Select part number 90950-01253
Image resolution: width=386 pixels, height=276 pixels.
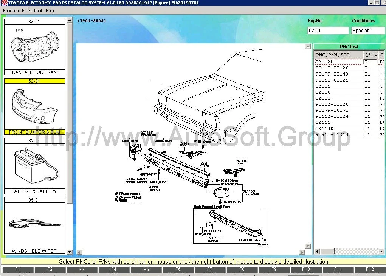point(338,134)
